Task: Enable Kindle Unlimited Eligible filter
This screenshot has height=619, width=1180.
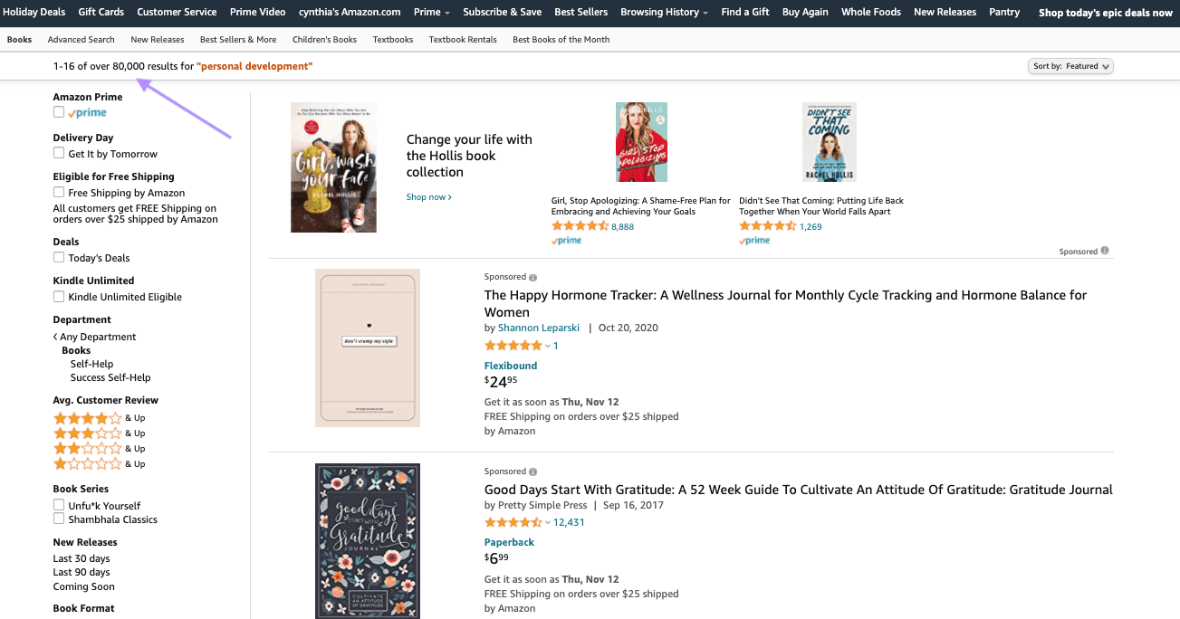Action: pos(58,297)
